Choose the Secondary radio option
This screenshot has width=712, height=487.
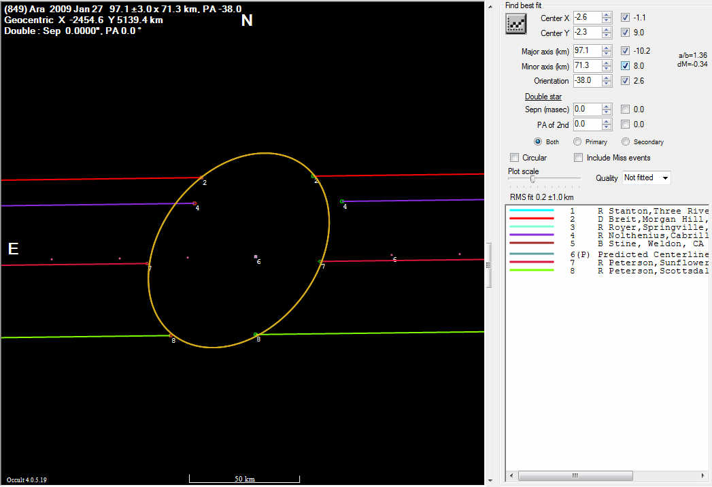(626, 142)
